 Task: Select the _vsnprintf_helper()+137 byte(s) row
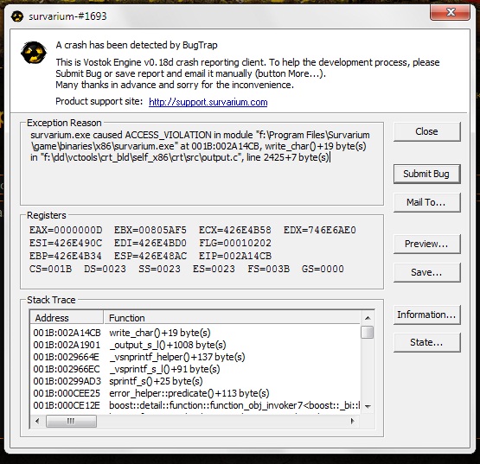195,357
